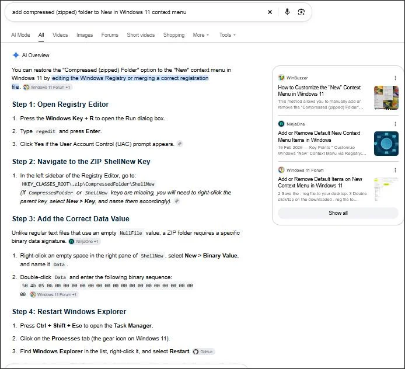Screen dimensions: 405x369
Task: Start voice search with microphone icon
Action: (x=287, y=12)
